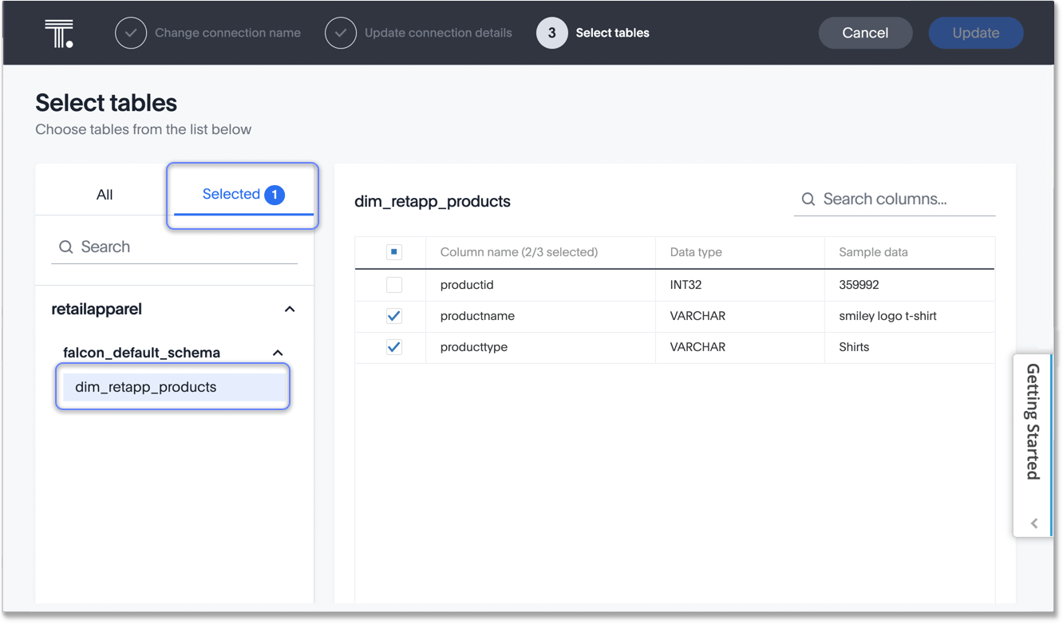Check the productid column checkbox

click(394, 285)
